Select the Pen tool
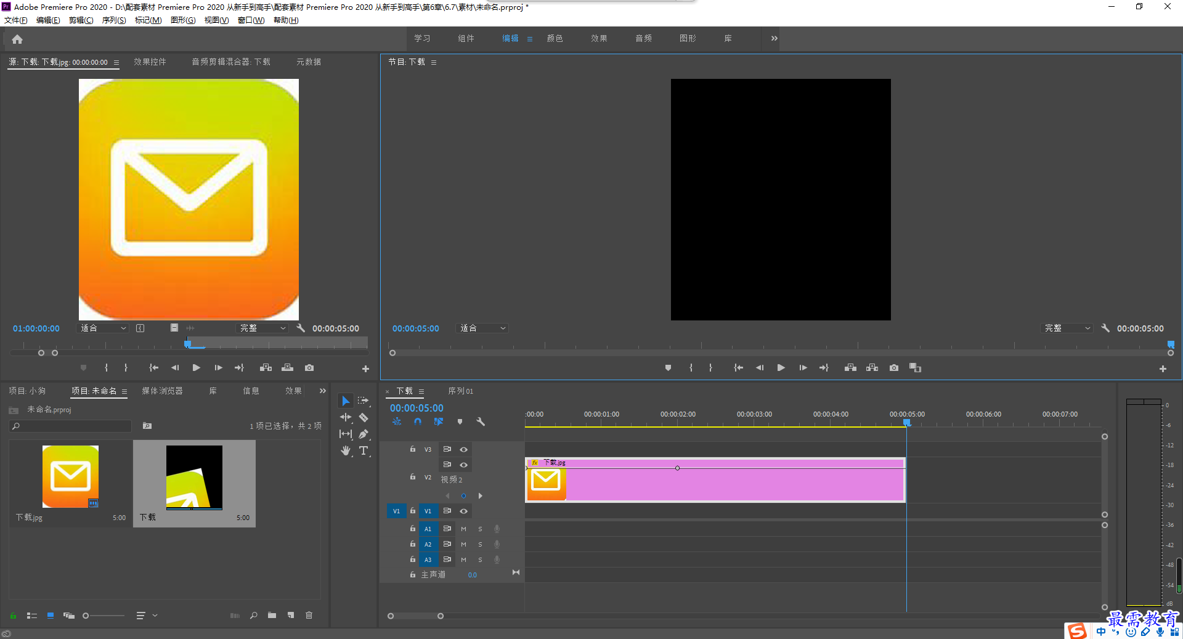This screenshot has height=639, width=1183. [364, 434]
